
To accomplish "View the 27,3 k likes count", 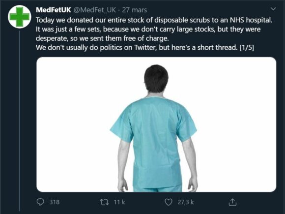I will [186, 202].
